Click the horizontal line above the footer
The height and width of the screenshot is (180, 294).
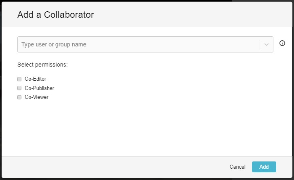pyautogui.click(x=147, y=156)
